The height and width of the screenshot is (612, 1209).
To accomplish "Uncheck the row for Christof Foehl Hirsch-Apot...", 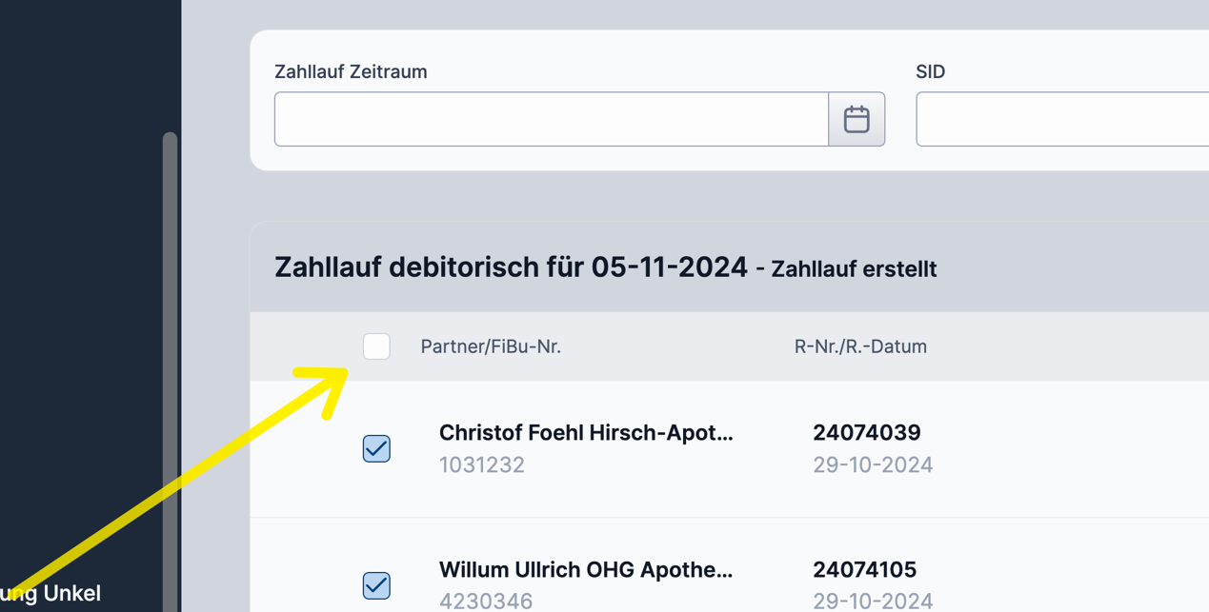I will [376, 448].
